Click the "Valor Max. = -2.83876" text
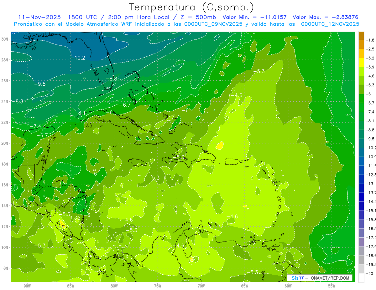This screenshot has height=290, width=376. 325,17
